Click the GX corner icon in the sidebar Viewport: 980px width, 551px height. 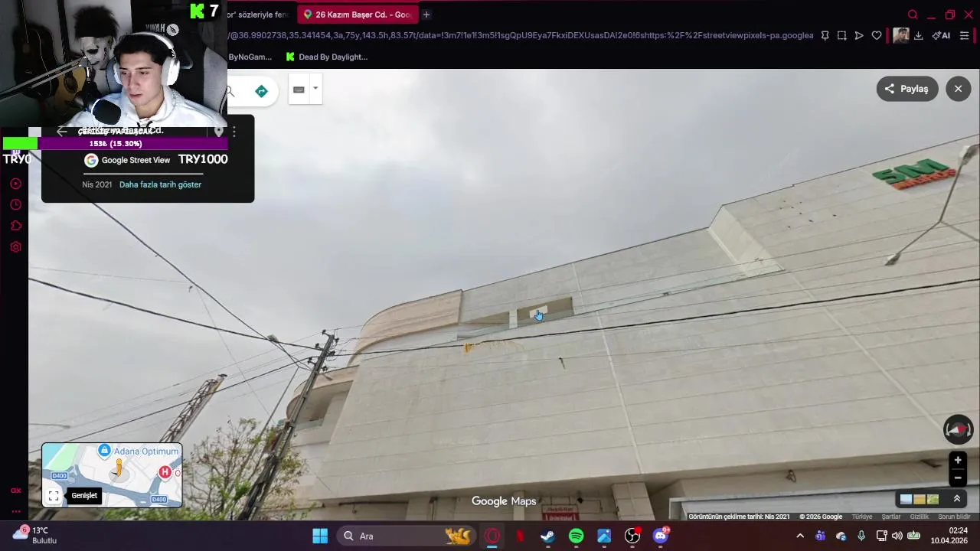point(15,491)
